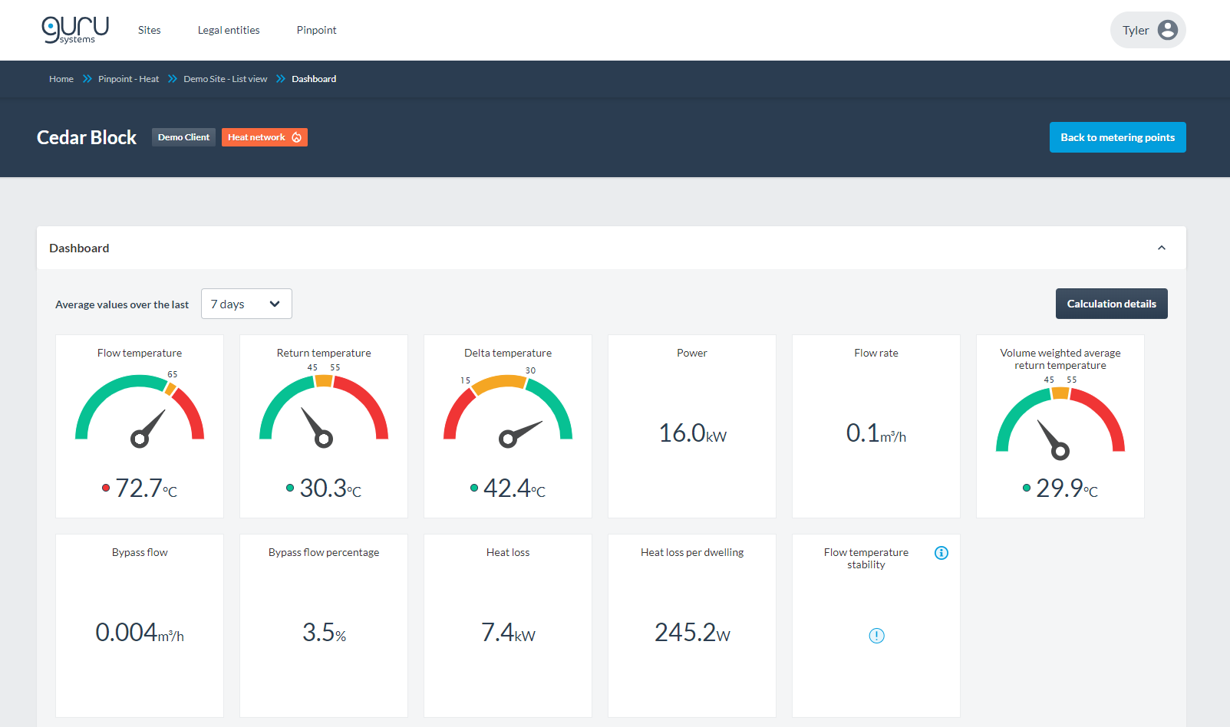The width and height of the screenshot is (1230, 727).
Task: Follow the Demo Site - List view breadcrumb
Action: tap(226, 79)
